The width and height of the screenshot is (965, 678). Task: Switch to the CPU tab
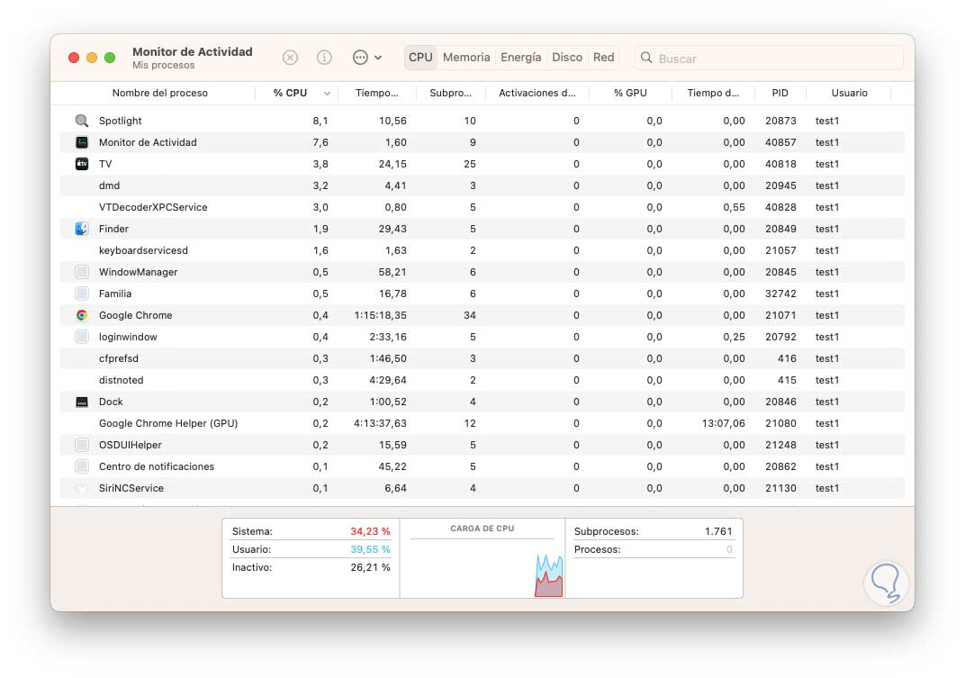click(x=420, y=58)
